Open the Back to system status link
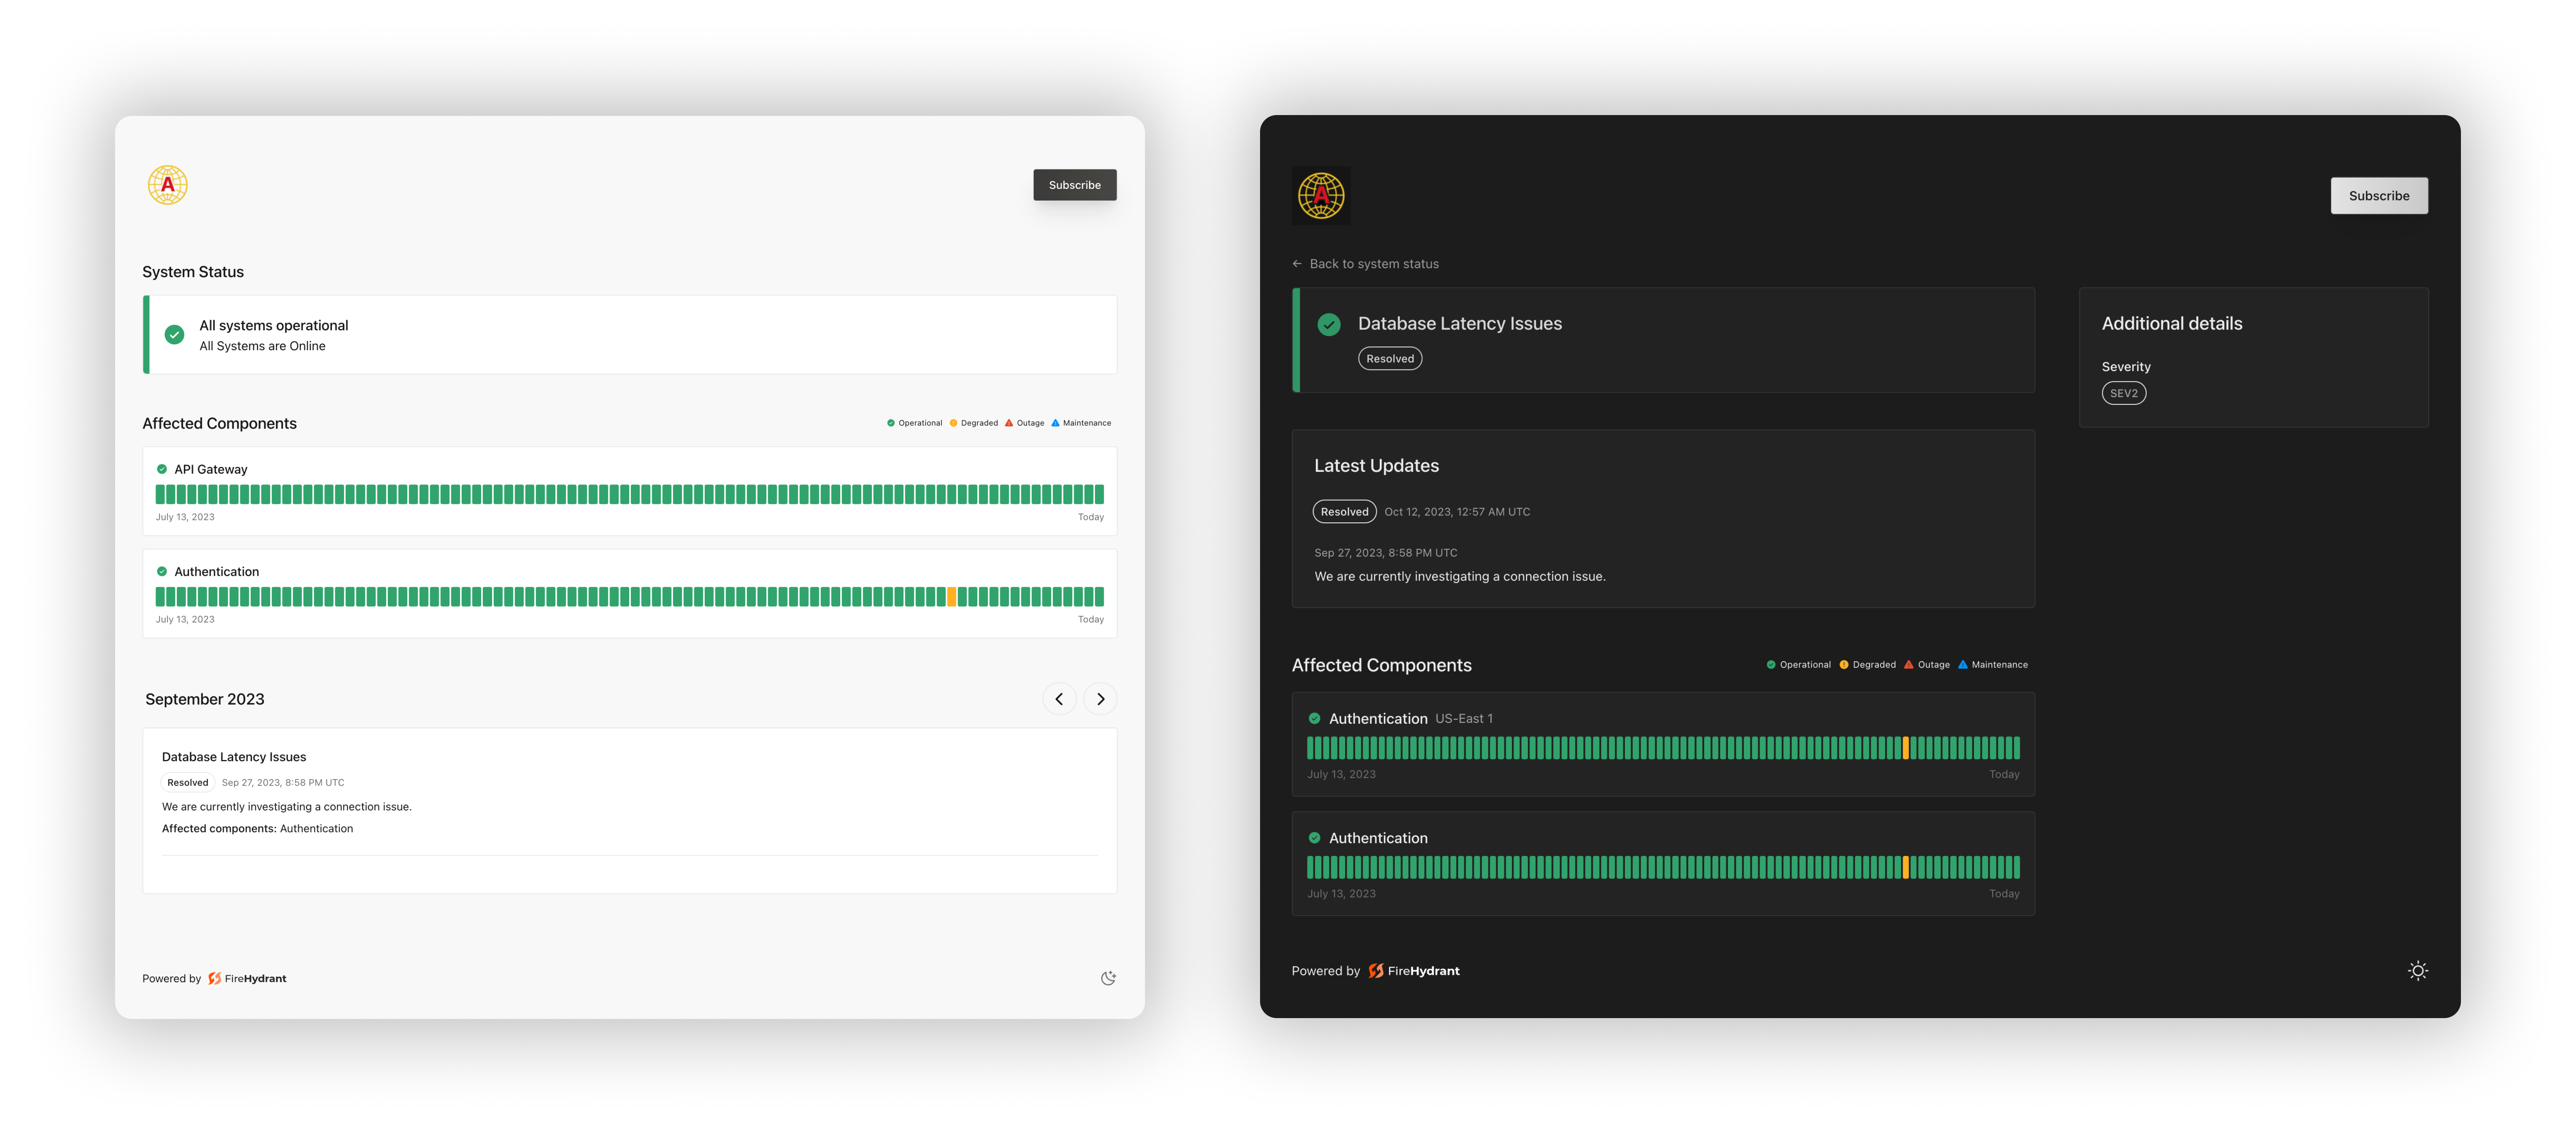 point(1373,263)
